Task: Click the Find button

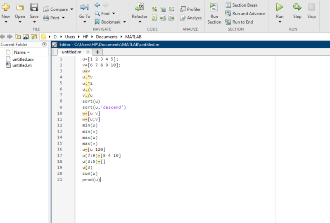Action: click(x=102, y=14)
